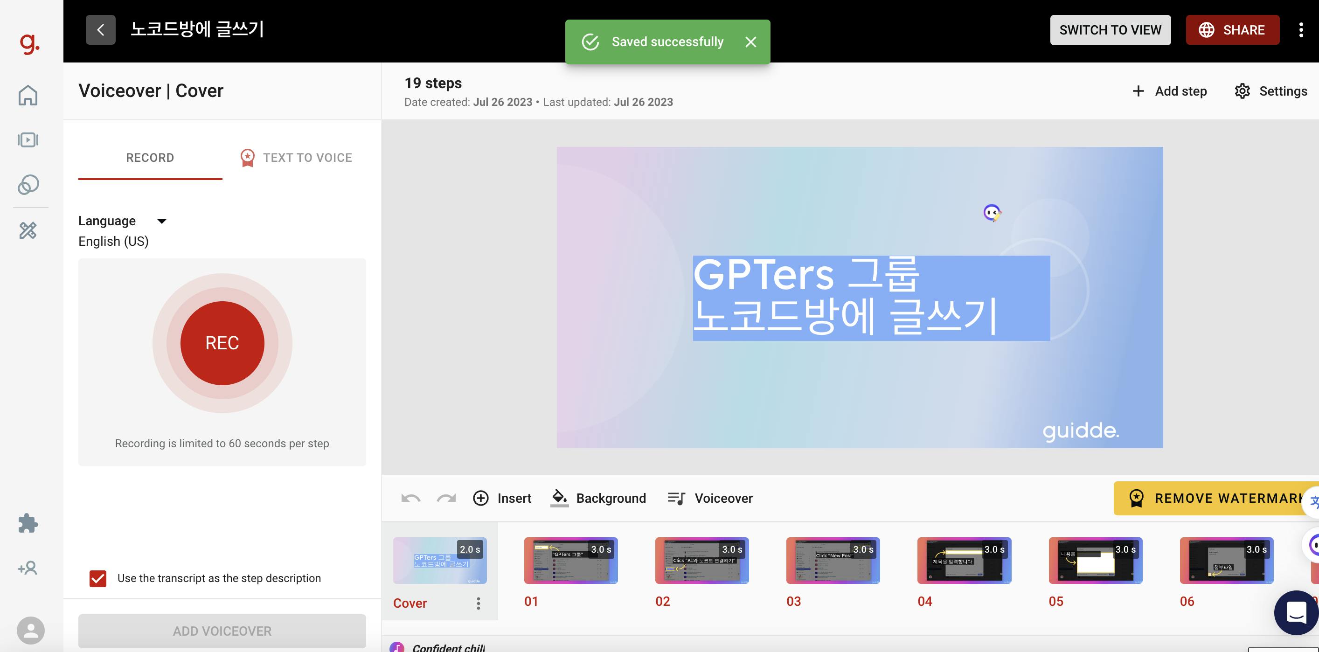Select the Record tab
The height and width of the screenshot is (652, 1319).
pos(150,158)
